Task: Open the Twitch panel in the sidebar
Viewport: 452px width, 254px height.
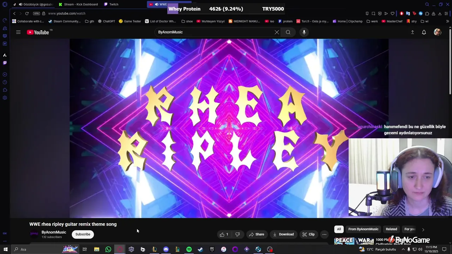Action: pyautogui.click(x=5, y=63)
